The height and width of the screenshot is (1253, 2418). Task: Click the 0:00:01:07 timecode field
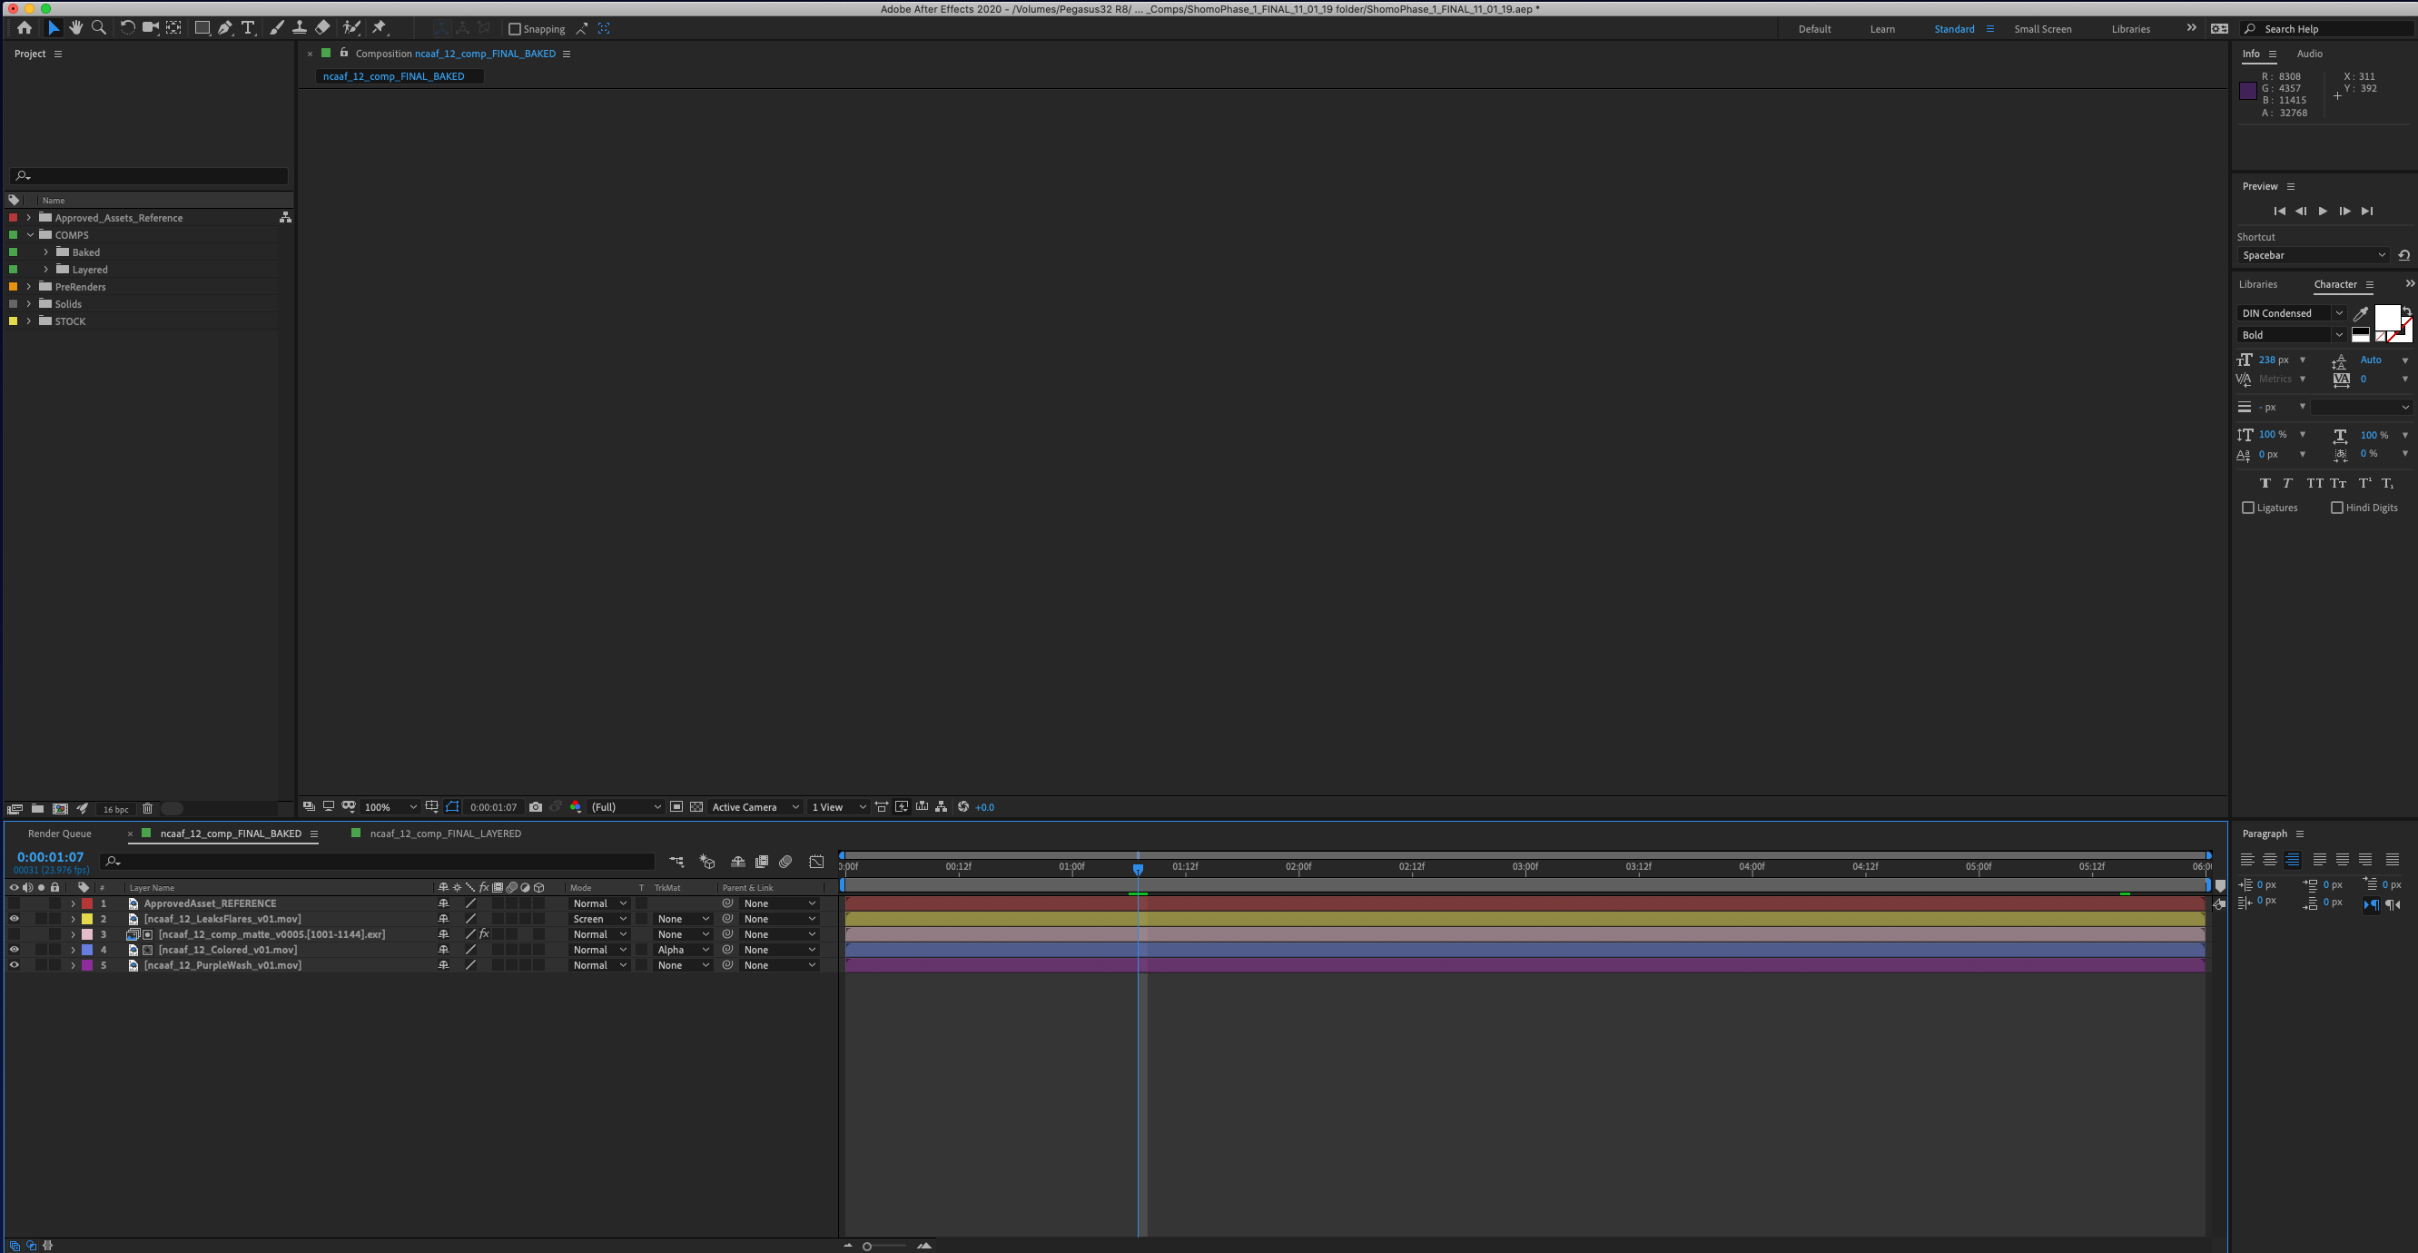50,856
